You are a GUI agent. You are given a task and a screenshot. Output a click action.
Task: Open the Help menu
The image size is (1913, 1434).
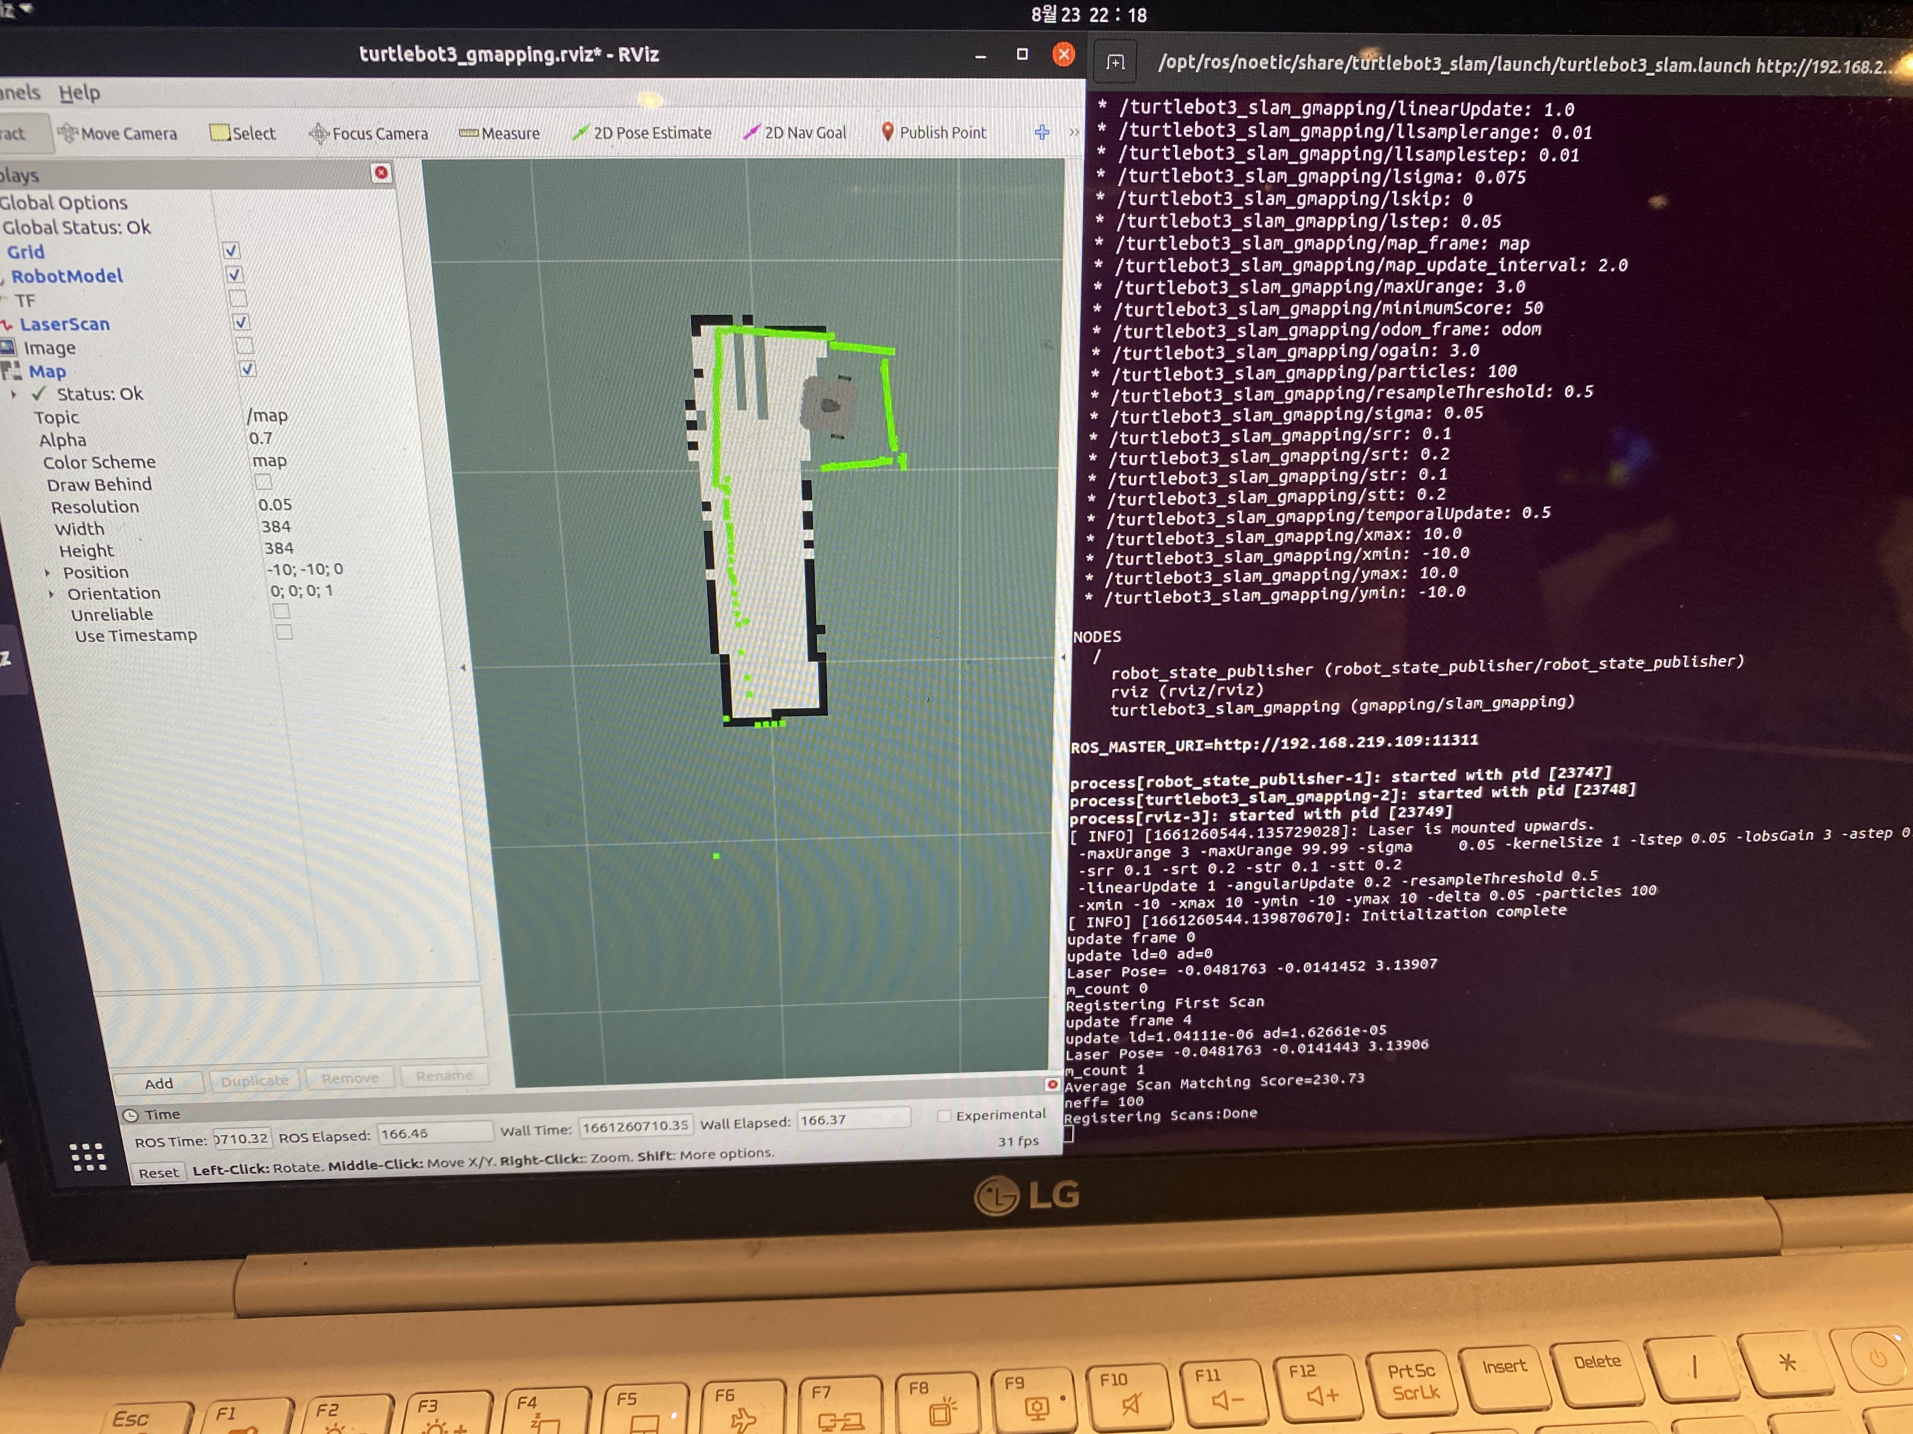click(79, 92)
